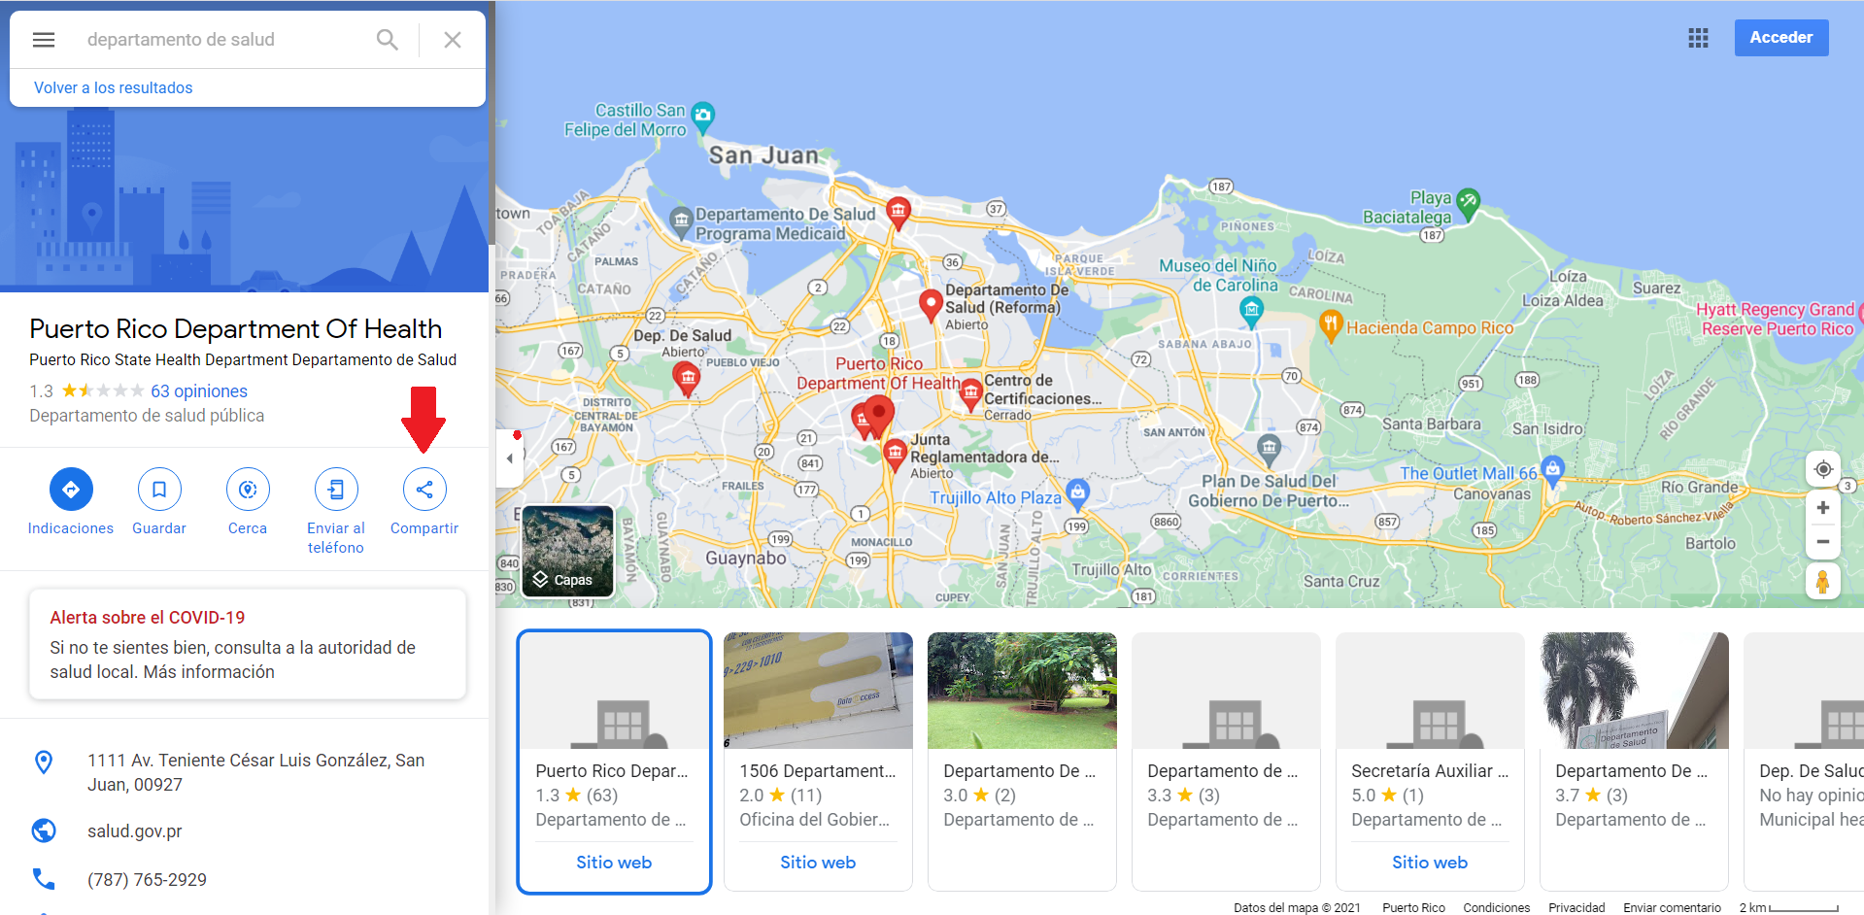Click the Plan De Salud Del Gobierno marker
Image resolution: width=1864 pixels, height=915 pixels.
[1269, 449]
